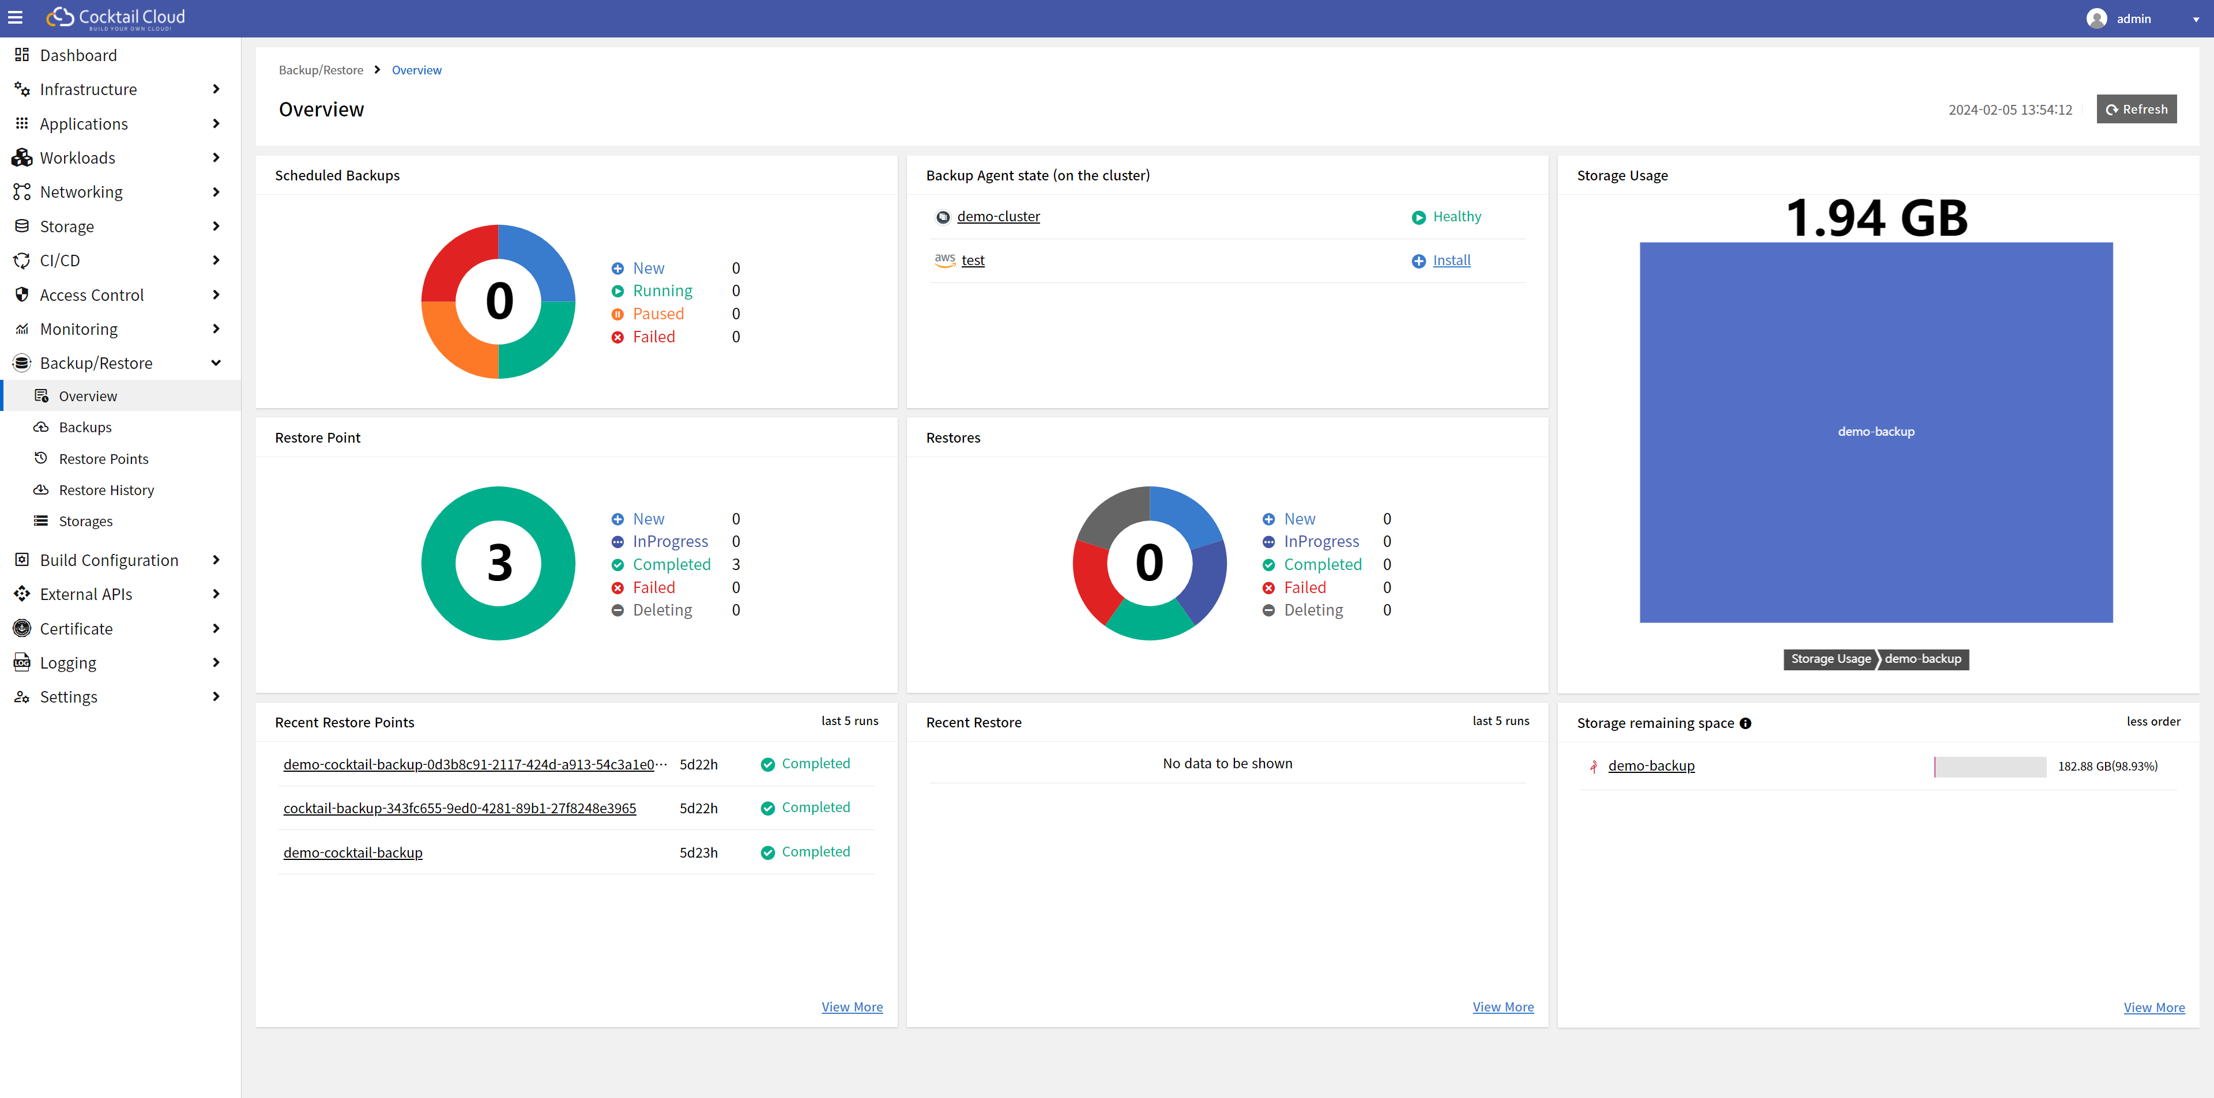Image resolution: width=2214 pixels, height=1098 pixels.
Task: Click the Dashboard sidebar icon
Action: point(21,55)
